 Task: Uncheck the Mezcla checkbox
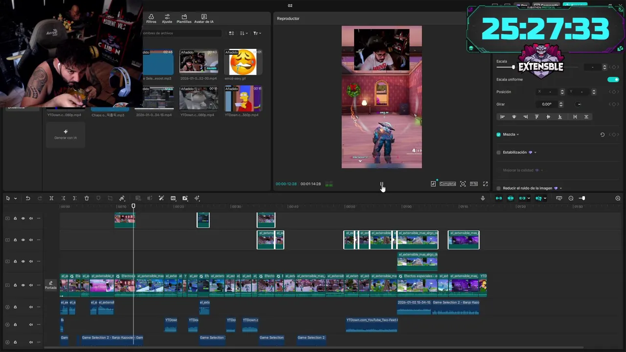coord(499,134)
